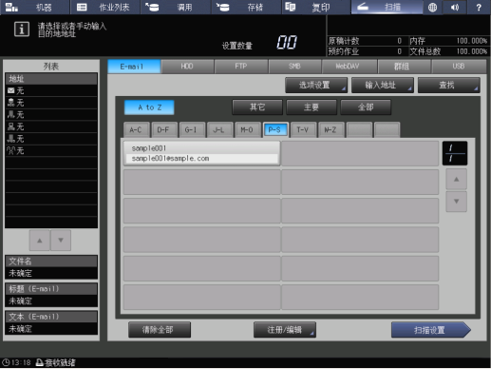Click the left list scroll-down arrow
The image size is (491, 369).
[61, 241]
